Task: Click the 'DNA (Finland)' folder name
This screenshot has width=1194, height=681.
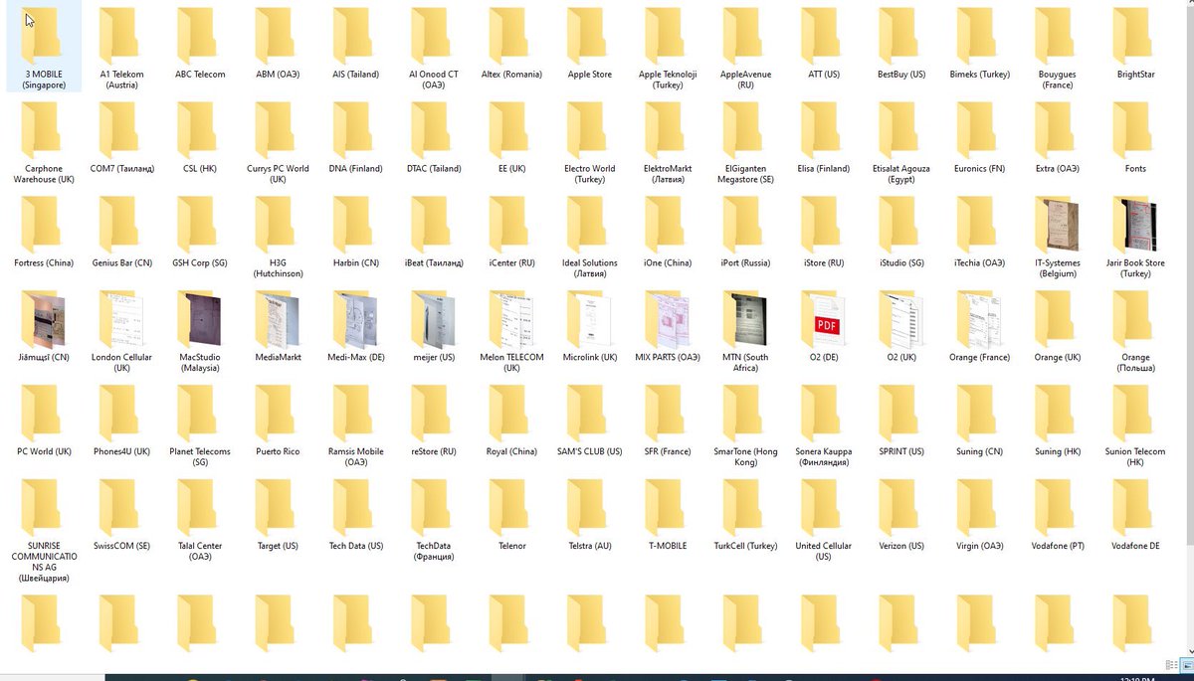Action: (x=355, y=169)
